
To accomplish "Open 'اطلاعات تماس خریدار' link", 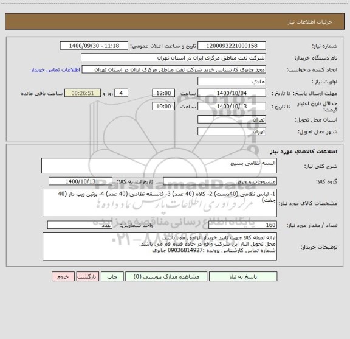I will pos(55,70).
